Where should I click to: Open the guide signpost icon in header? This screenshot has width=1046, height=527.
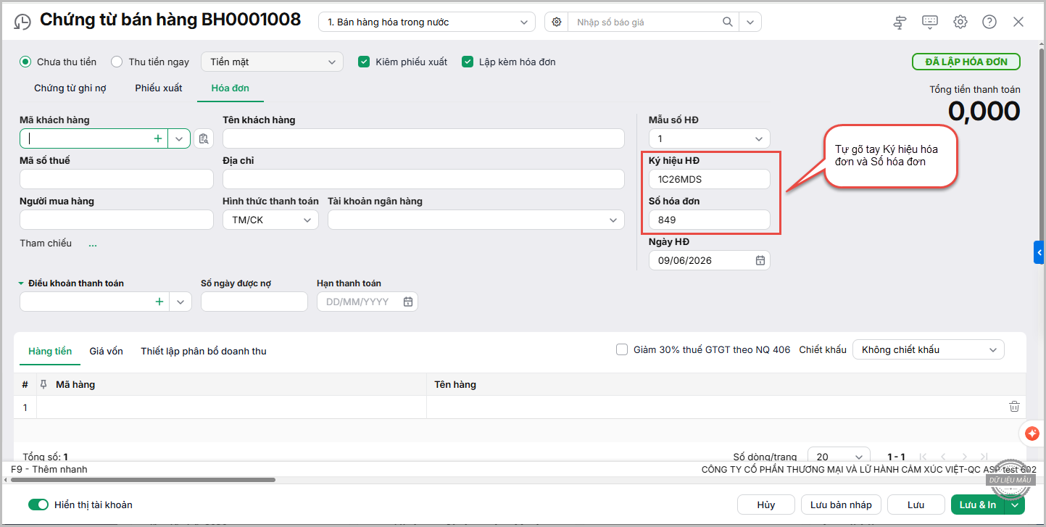(x=900, y=22)
